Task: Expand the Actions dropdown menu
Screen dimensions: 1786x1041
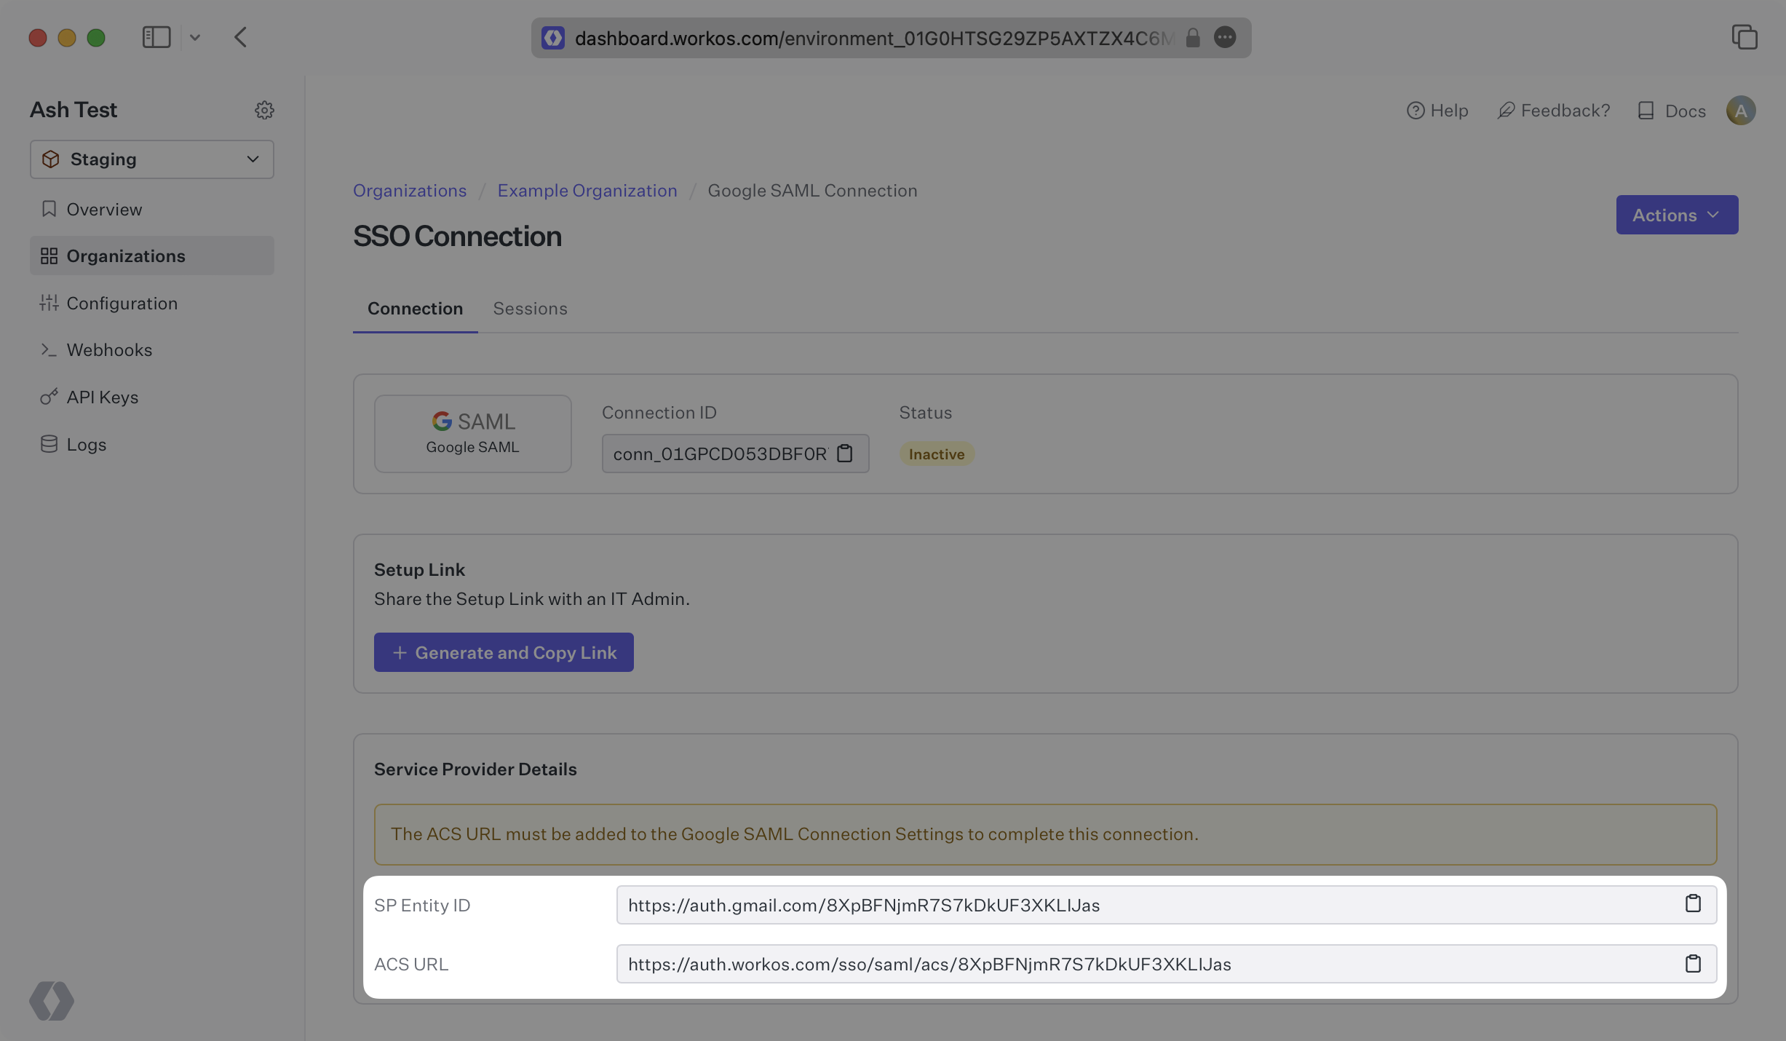Action: [x=1677, y=213]
